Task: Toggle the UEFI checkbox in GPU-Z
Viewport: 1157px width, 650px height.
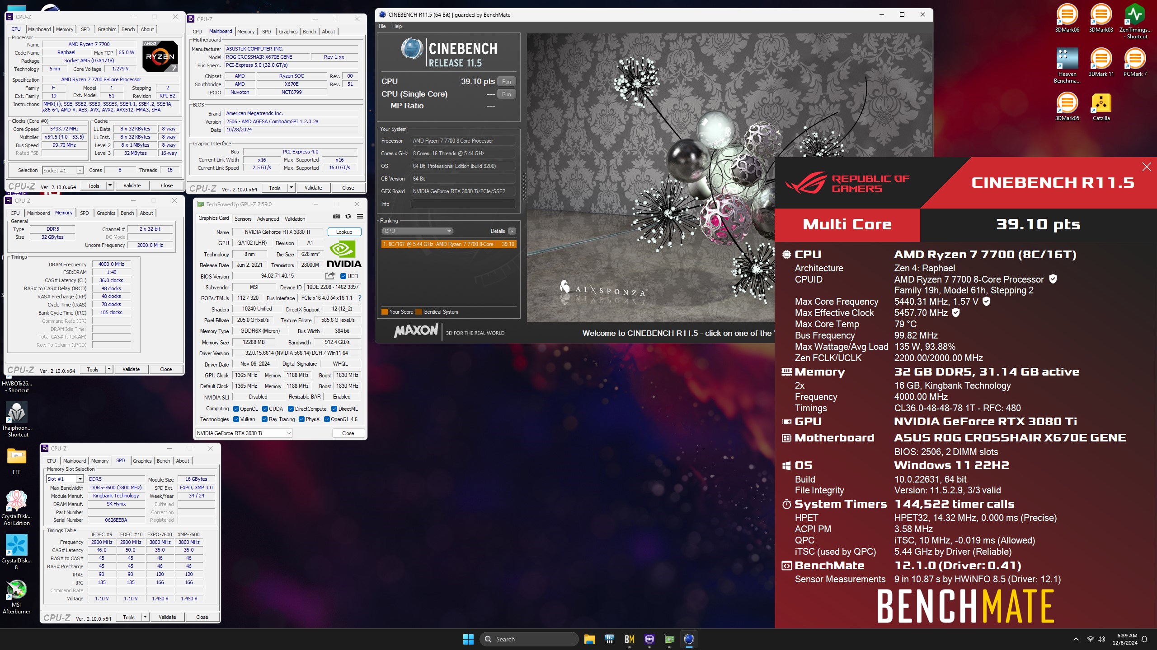Action: [x=343, y=276]
